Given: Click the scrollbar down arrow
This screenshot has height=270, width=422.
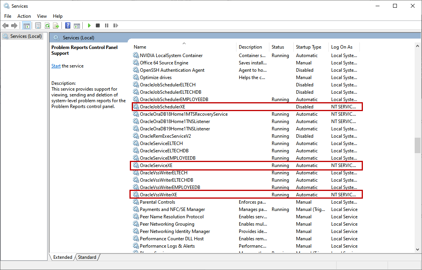Looking at the screenshot, I should 417,249.
